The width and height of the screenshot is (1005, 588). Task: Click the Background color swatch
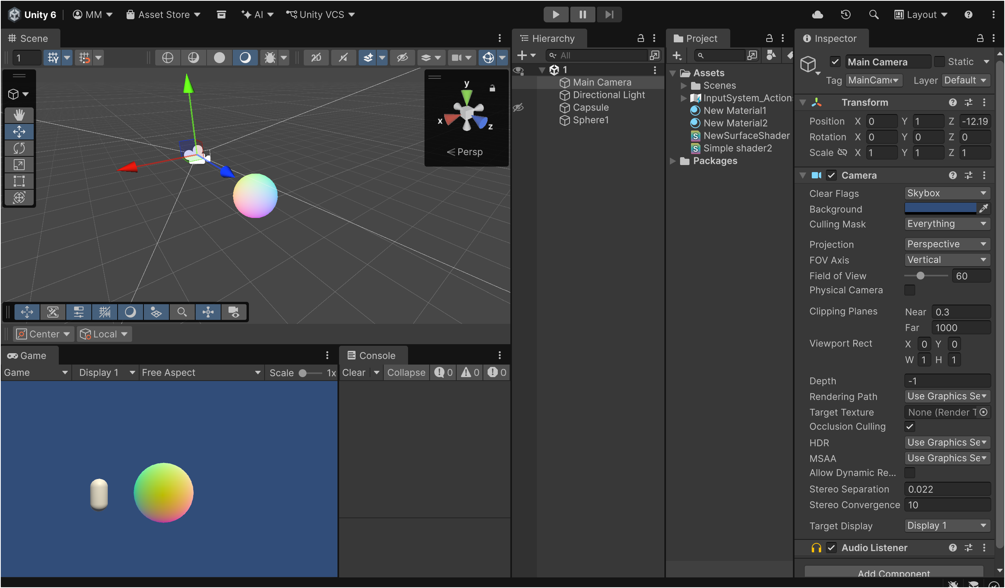940,208
